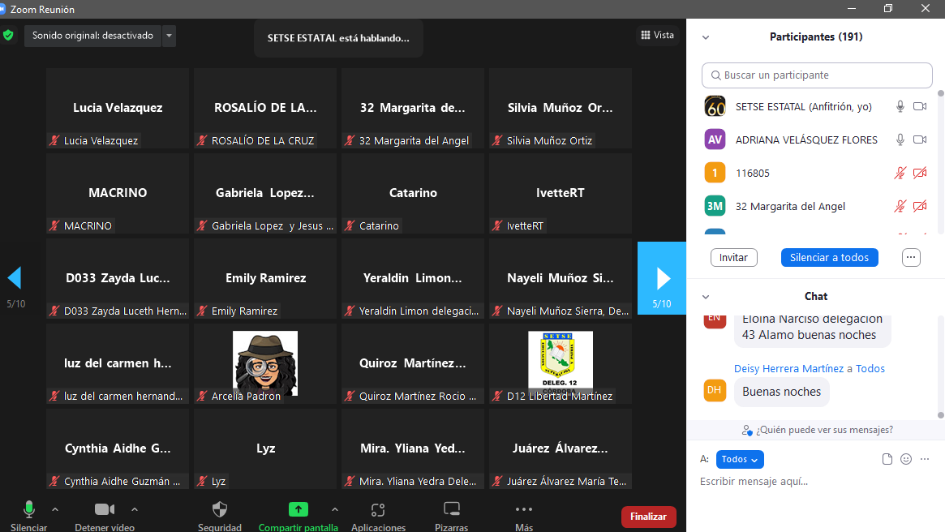The image size is (945, 532).
Task: Toggle Adriana Velásquez Flores camera icon
Action: coord(920,139)
